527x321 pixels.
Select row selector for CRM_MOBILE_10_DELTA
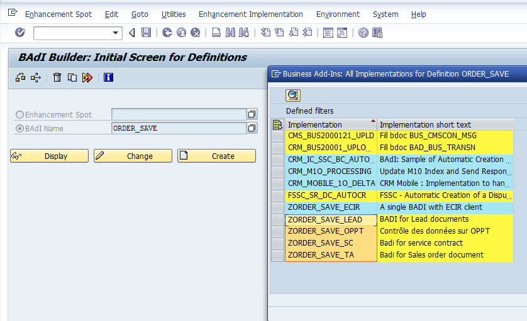(x=277, y=183)
